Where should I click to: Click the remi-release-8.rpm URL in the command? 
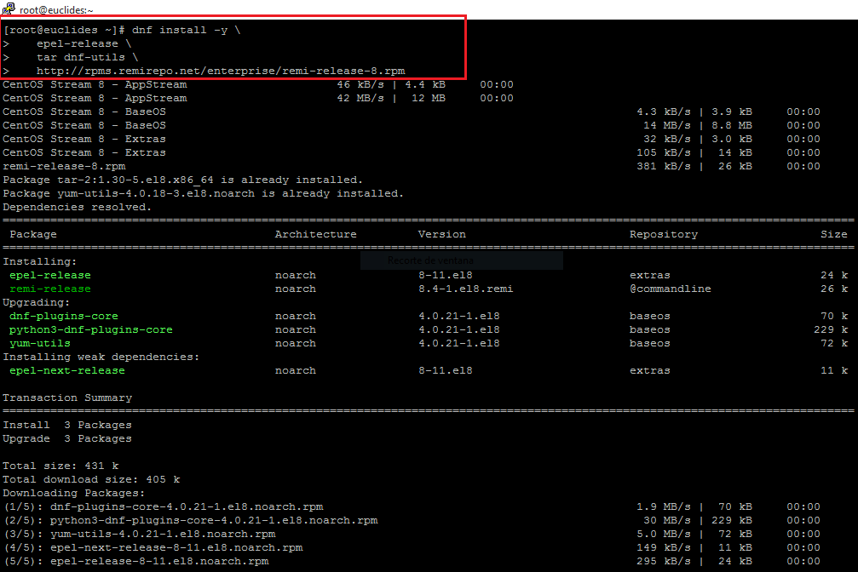coord(220,71)
